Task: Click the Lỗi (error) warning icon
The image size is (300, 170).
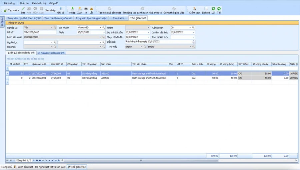Action: pyautogui.click(x=91, y=9)
